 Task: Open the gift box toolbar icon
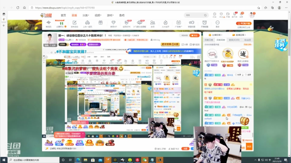(x=100, y=23)
